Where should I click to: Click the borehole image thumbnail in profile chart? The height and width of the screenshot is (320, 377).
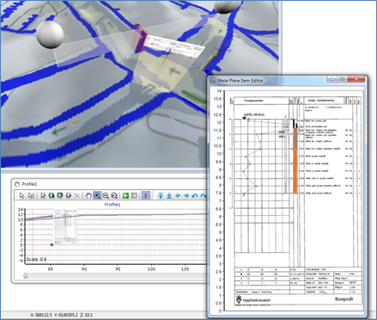[x=65, y=226]
